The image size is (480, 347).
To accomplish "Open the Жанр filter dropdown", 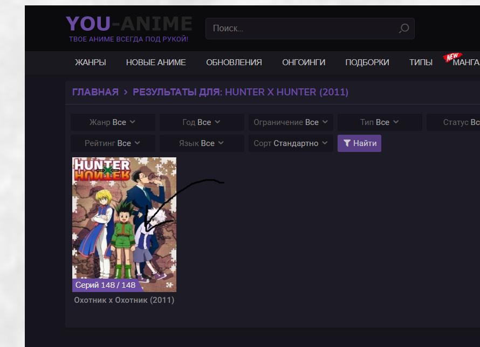I will coord(113,122).
